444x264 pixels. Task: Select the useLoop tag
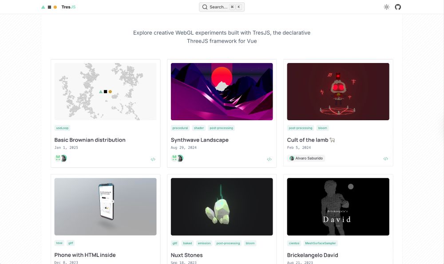[62, 128]
